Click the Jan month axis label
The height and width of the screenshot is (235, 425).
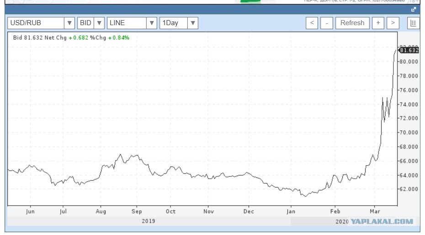[x=291, y=211]
